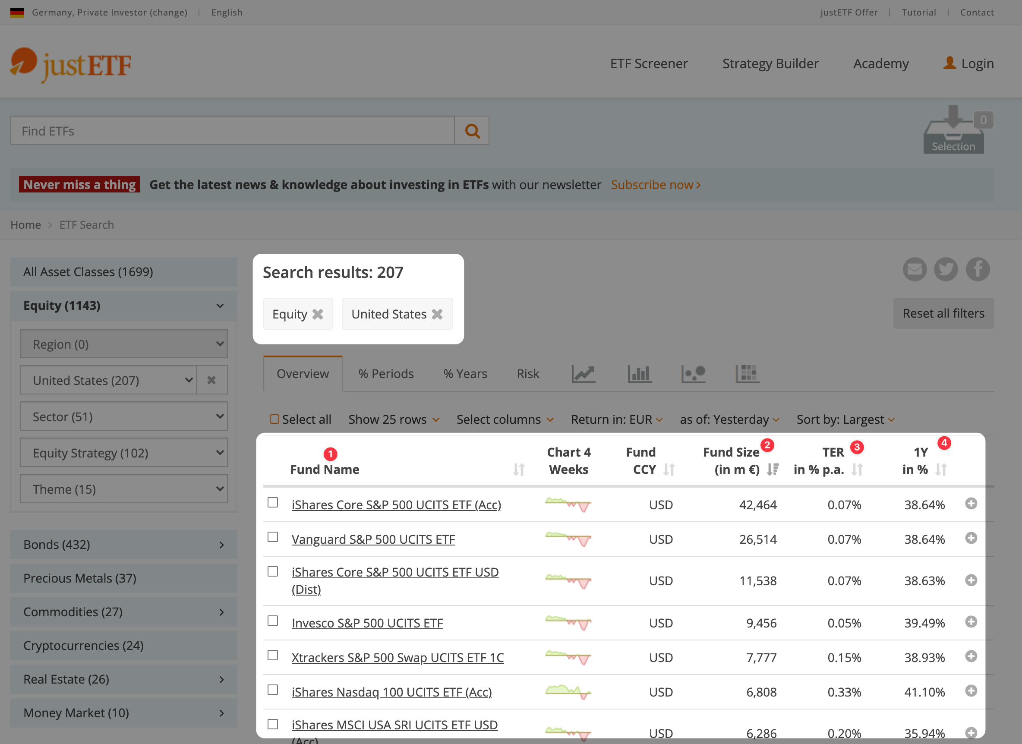Open the line chart view icon

pyautogui.click(x=583, y=374)
